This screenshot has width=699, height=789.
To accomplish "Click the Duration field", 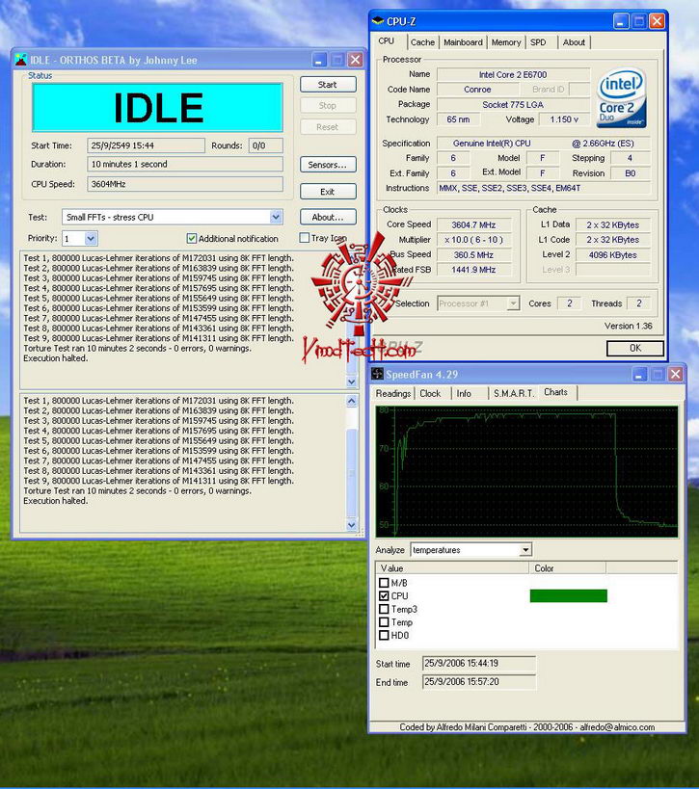I will 185,164.
